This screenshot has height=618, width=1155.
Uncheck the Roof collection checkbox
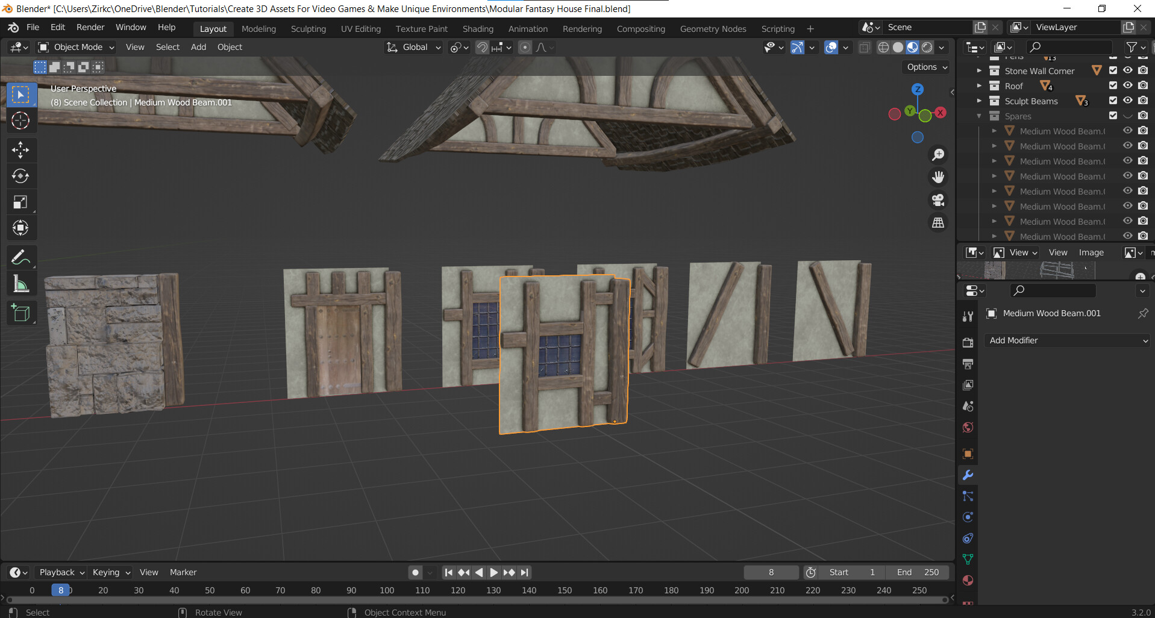[x=1113, y=86]
